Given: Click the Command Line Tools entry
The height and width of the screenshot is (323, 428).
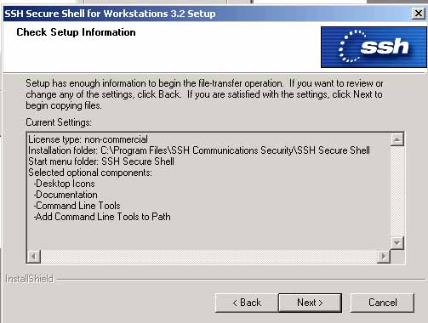Looking at the screenshot, I should [77, 206].
